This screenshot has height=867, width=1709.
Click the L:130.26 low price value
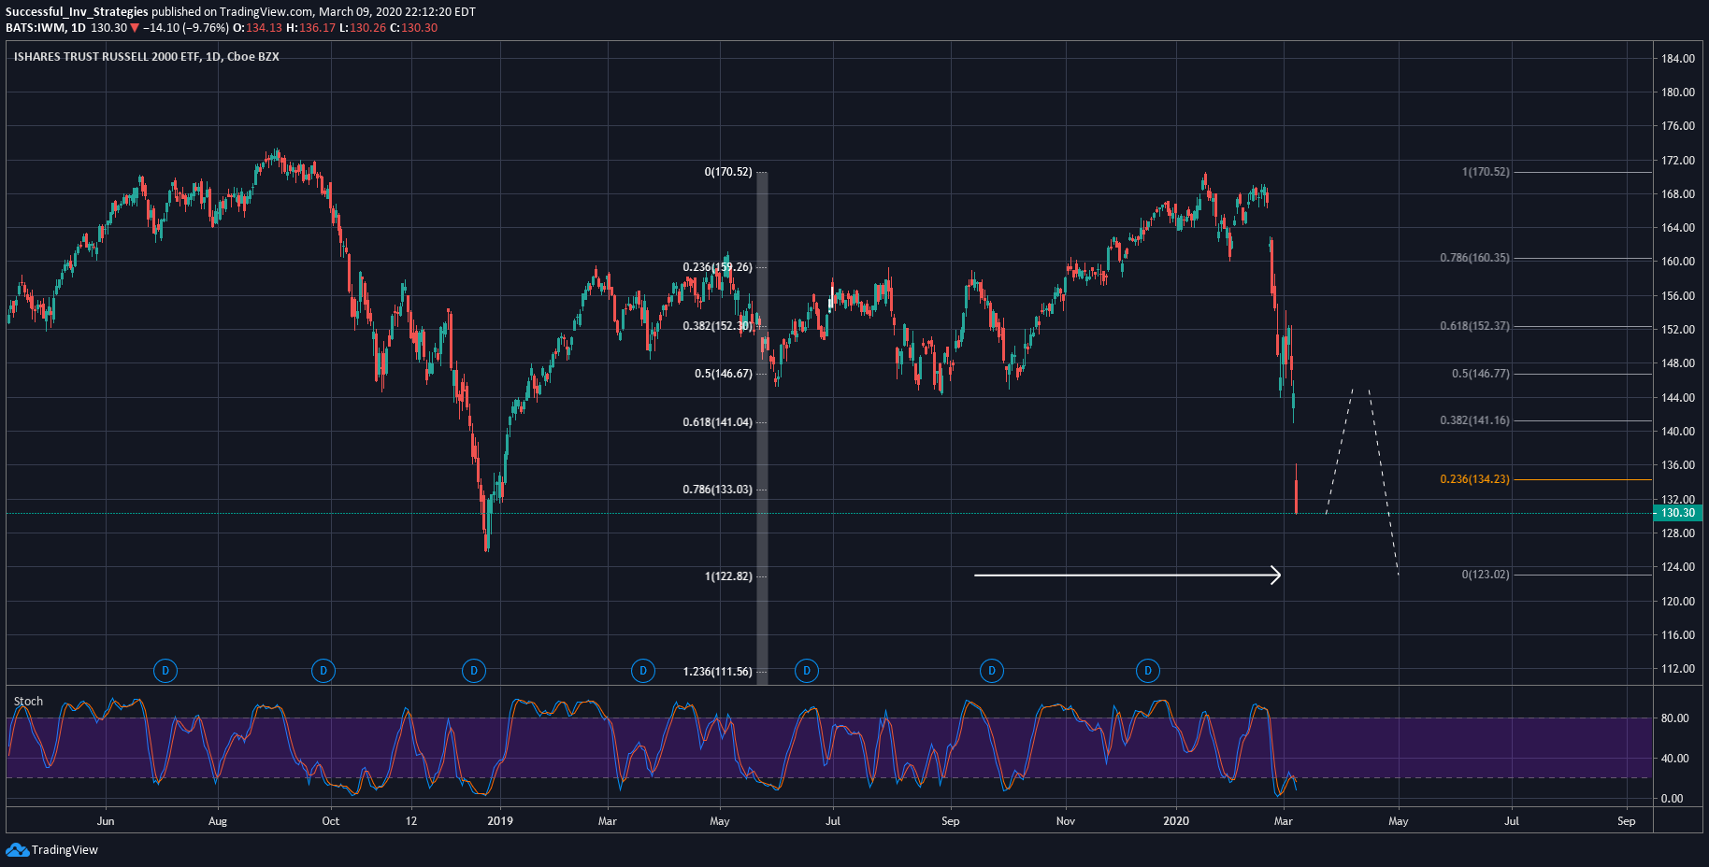[x=362, y=28]
